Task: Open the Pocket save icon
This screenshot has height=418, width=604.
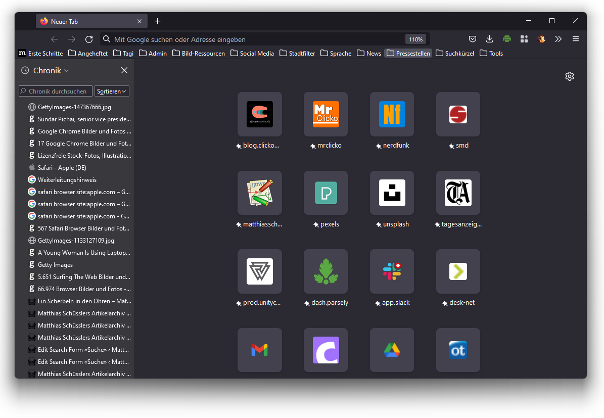Action: tap(473, 39)
